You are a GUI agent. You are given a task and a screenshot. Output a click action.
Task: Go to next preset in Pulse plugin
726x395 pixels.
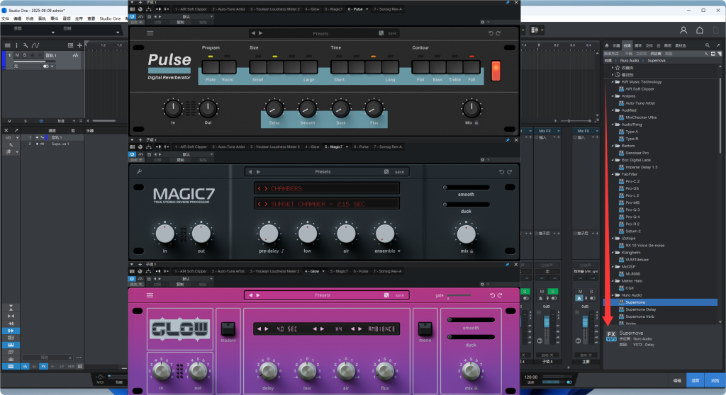pos(261,33)
